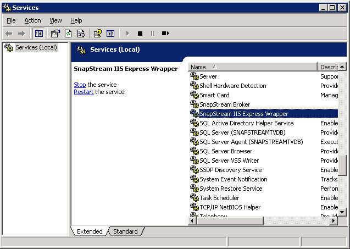Click the Back arrow toolbar icon
The height and width of the screenshot is (249, 350).
coord(9,34)
